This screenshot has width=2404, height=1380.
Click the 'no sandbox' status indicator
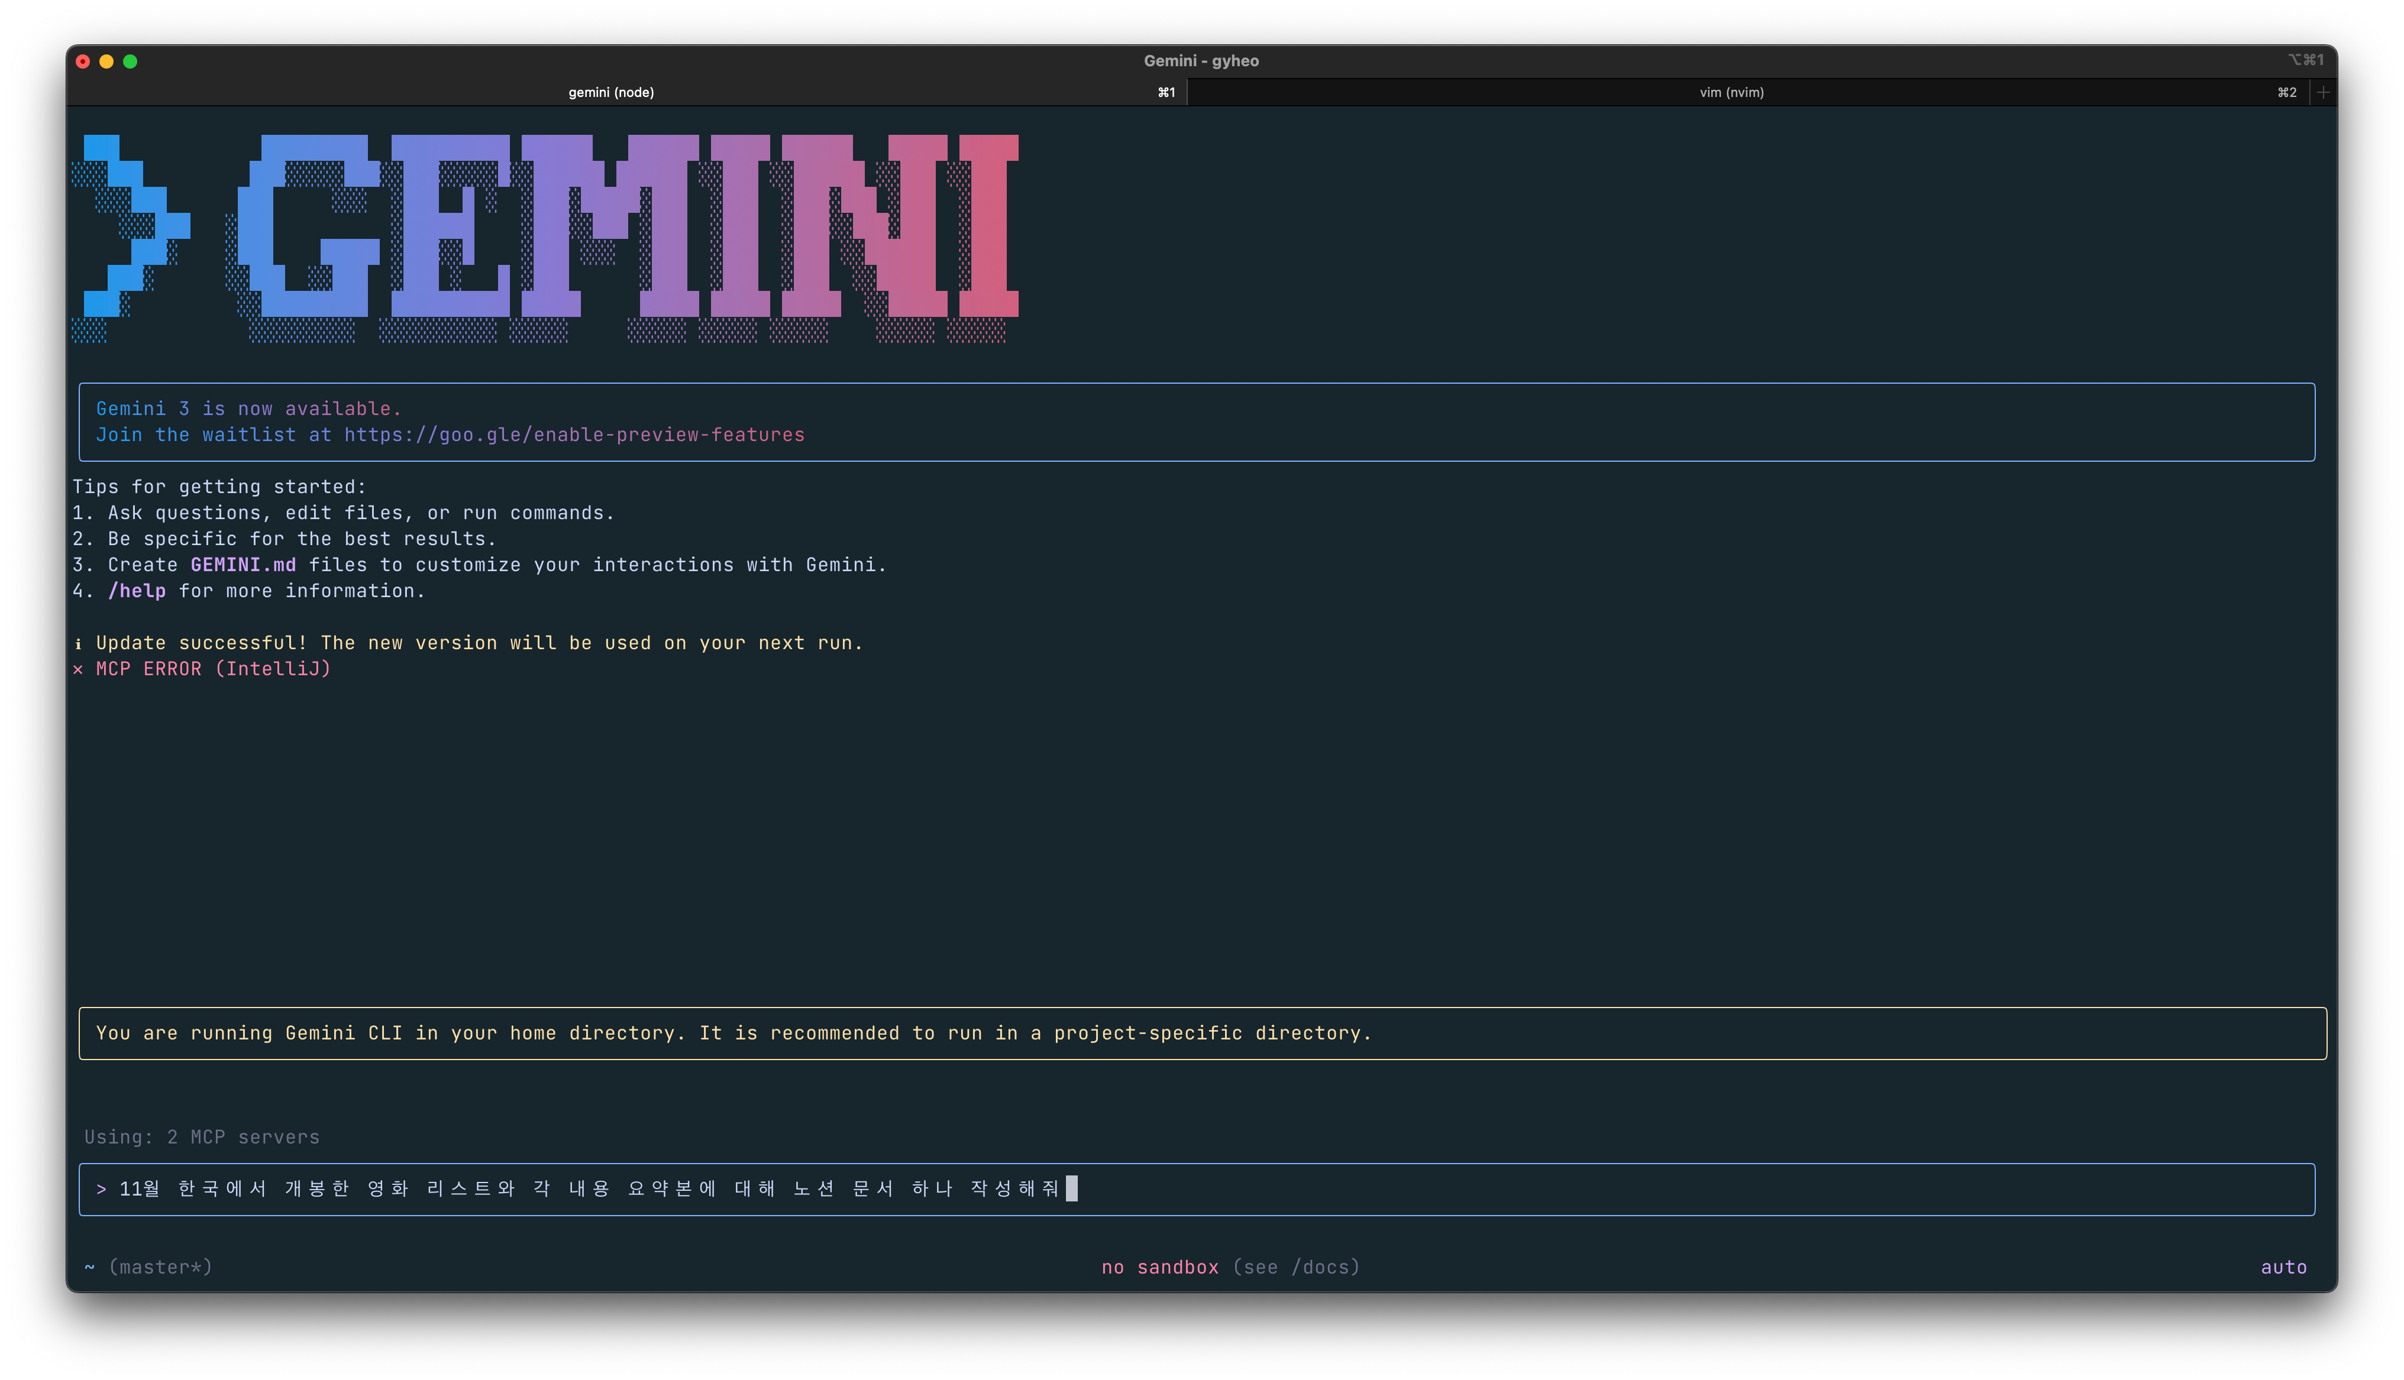(1159, 1267)
